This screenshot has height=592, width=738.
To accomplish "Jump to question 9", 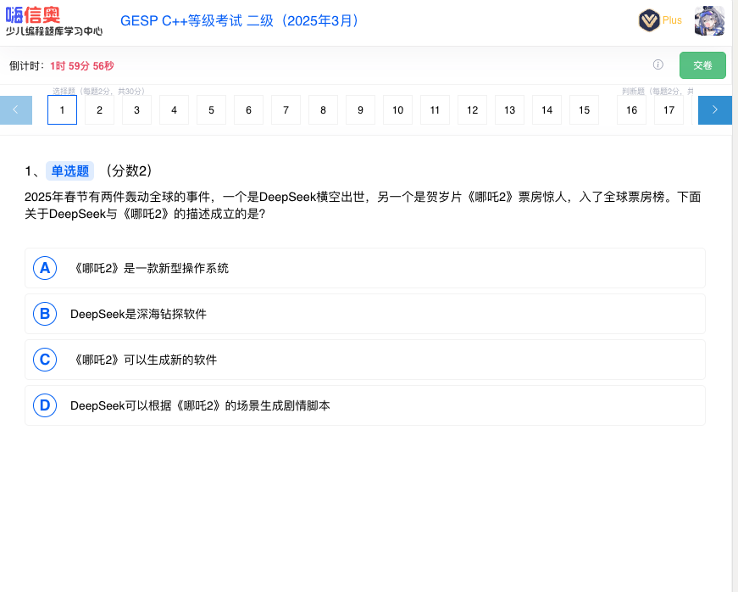I will pos(361,110).
